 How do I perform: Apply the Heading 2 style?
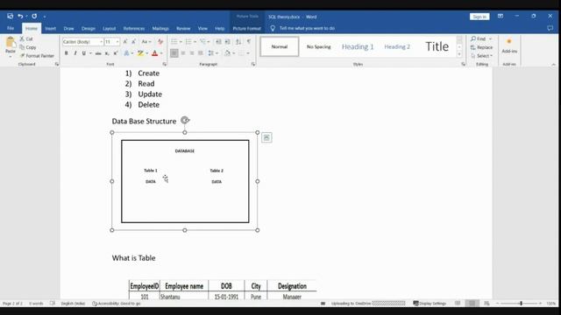397,46
